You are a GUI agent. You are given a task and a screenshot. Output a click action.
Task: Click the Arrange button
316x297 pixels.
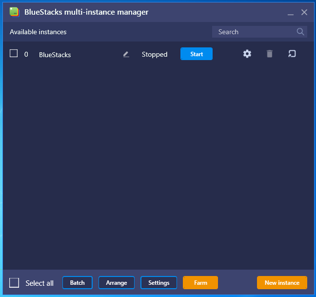coord(117,283)
